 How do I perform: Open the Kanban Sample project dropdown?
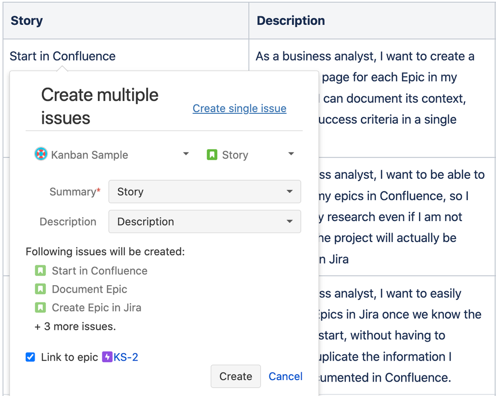pyautogui.click(x=112, y=155)
